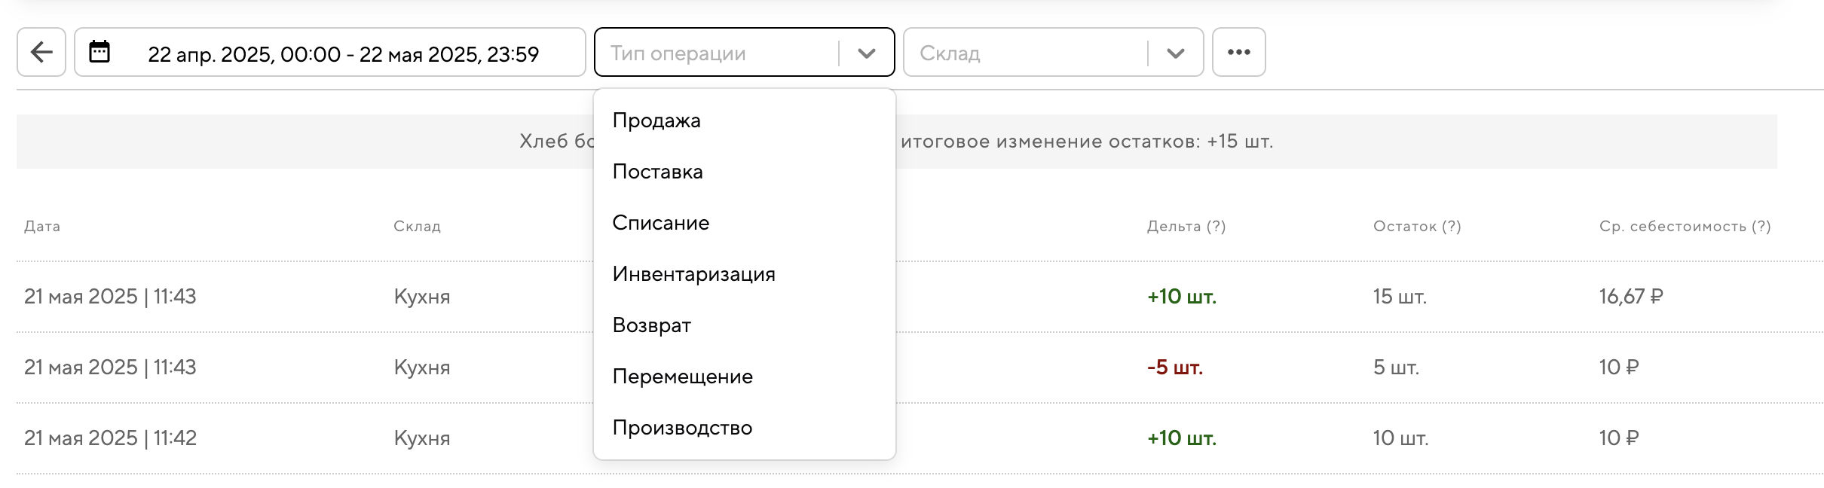Click the Тип операции input field
Viewport: 1824px width, 488px height.
pyautogui.click(x=716, y=53)
